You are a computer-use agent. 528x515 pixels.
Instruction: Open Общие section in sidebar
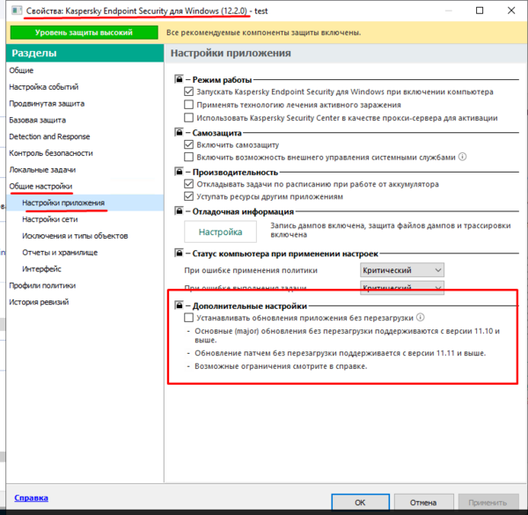[21, 70]
